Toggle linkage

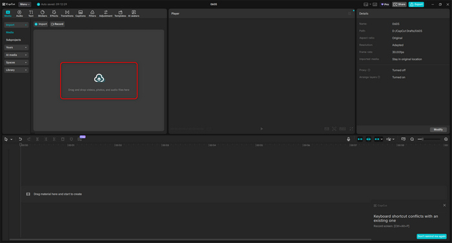click(x=376, y=139)
